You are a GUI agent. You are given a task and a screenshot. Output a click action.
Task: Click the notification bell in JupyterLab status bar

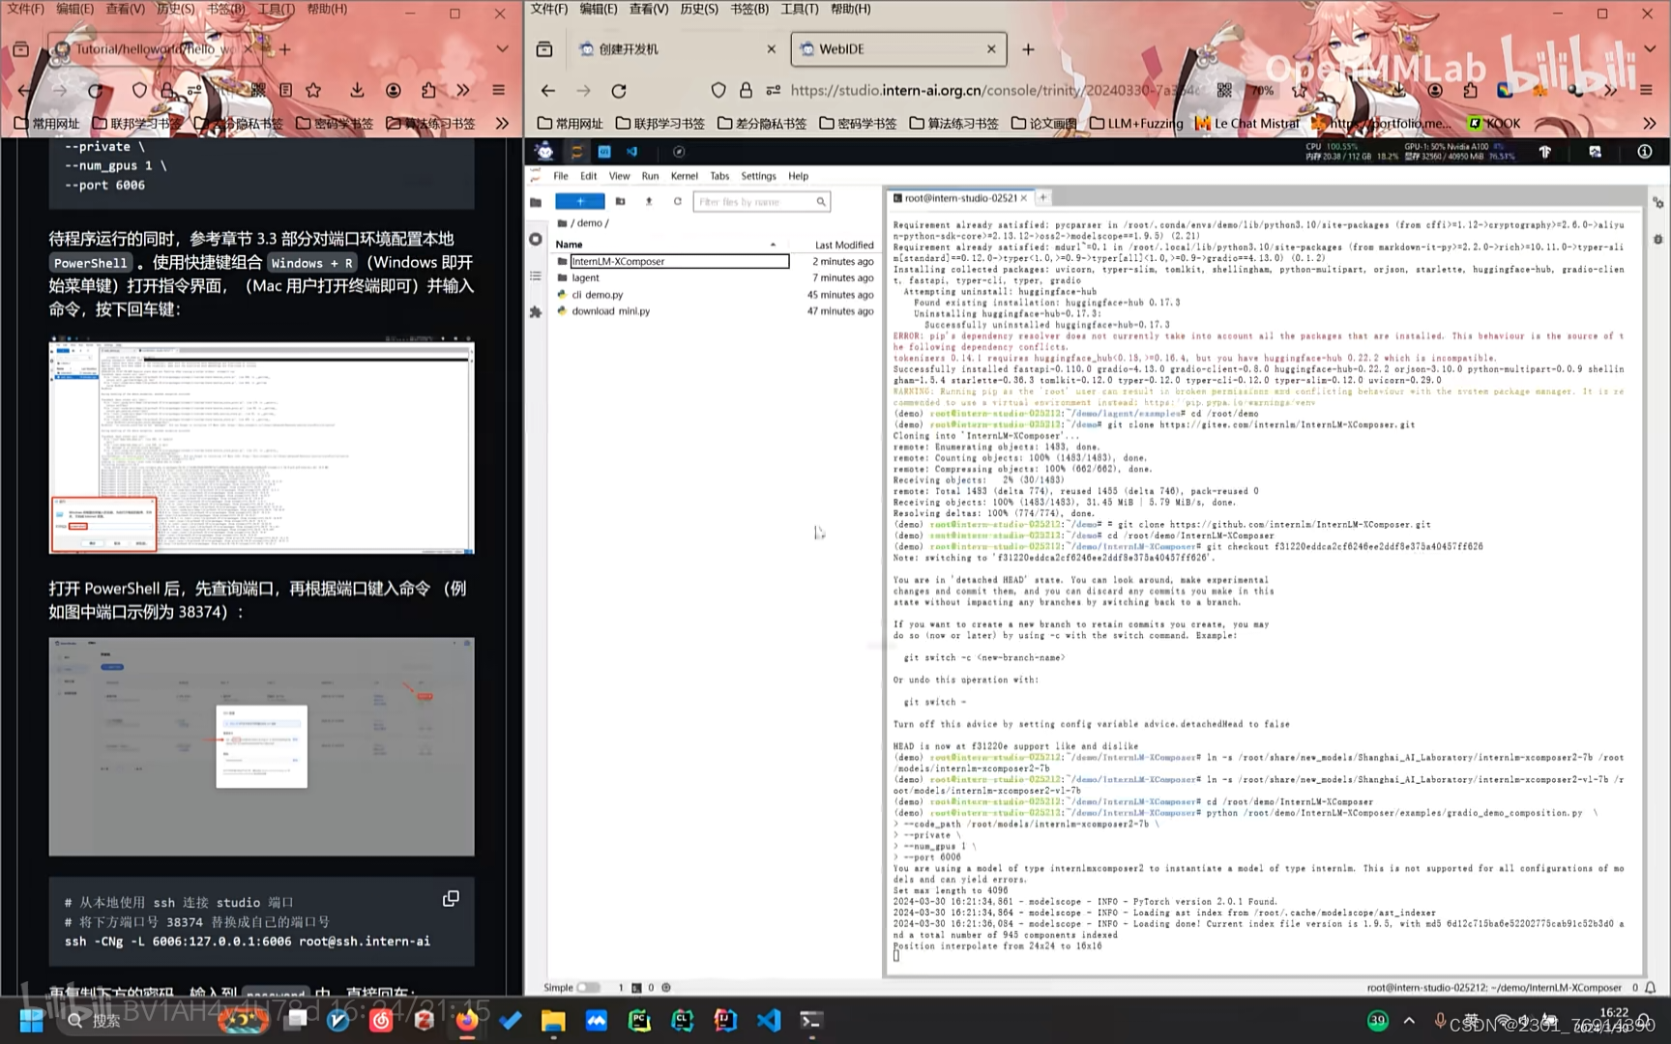(x=1651, y=987)
